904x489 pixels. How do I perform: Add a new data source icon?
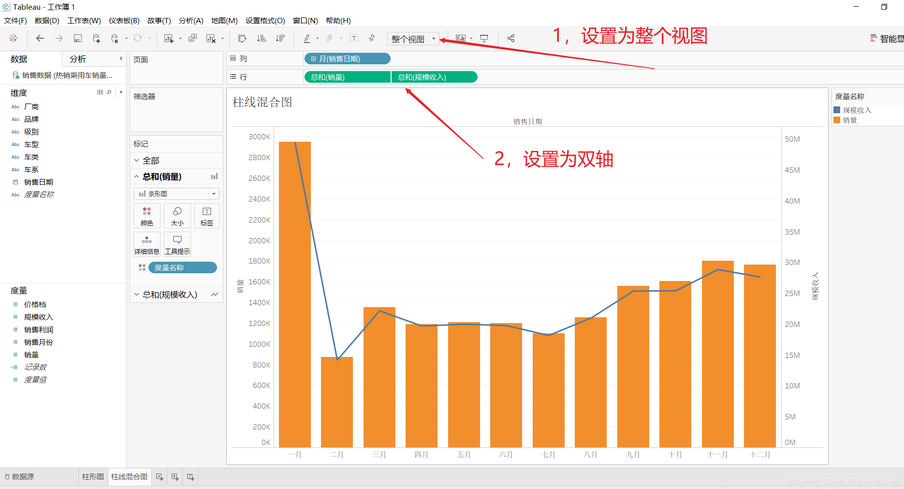pos(96,38)
